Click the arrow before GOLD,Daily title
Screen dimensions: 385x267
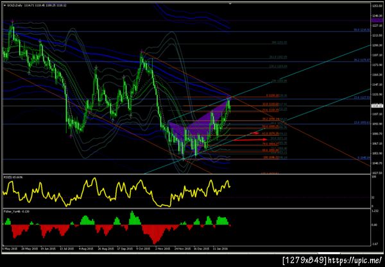coord(4,5)
